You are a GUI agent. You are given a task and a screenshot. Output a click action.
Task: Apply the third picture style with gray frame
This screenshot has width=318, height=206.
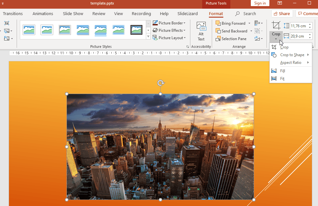(65, 30)
